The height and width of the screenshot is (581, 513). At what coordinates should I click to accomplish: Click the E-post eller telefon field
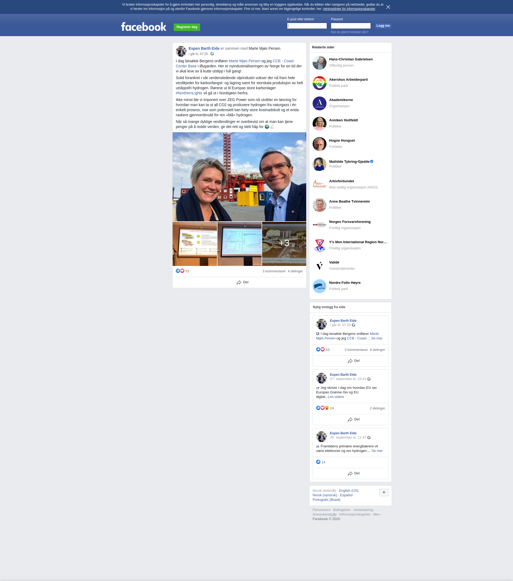307,26
